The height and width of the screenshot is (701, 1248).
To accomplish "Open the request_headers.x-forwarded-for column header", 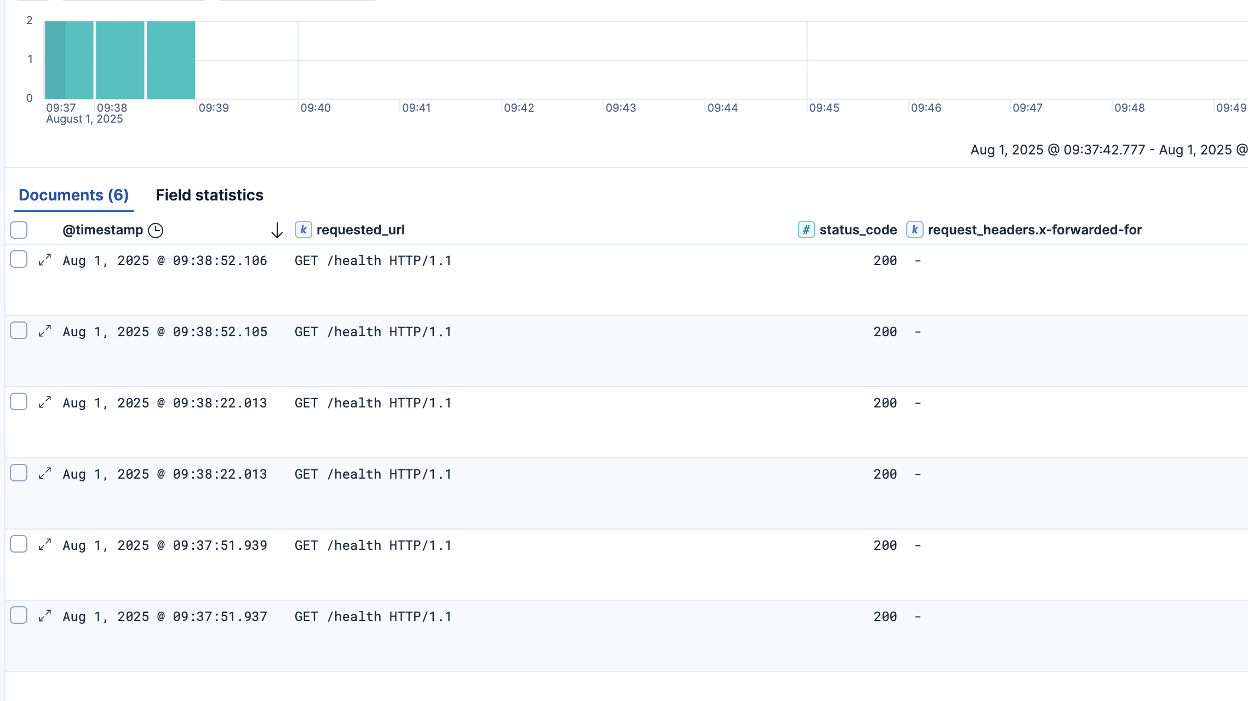I will [x=1034, y=230].
